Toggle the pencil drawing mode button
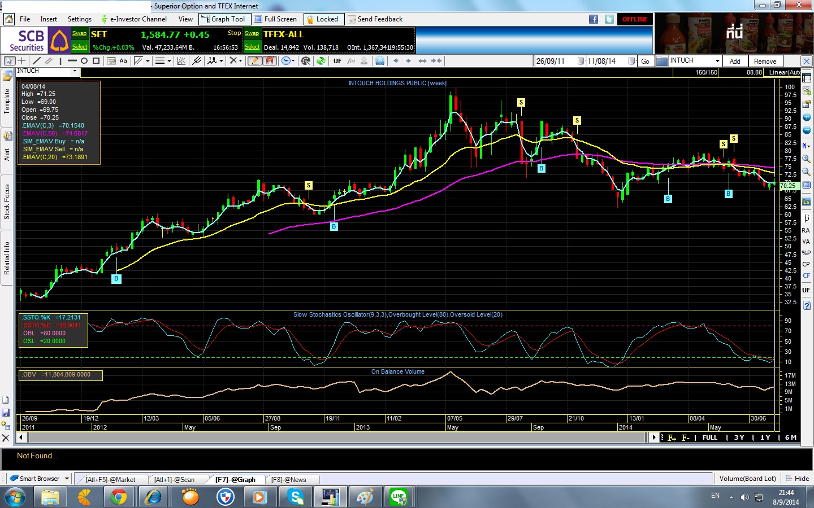814x508 pixels. 254,61
